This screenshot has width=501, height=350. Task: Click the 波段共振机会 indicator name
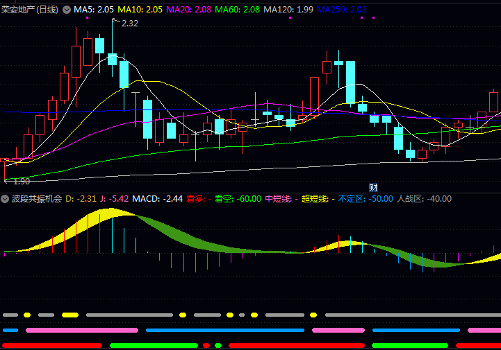[37, 199]
